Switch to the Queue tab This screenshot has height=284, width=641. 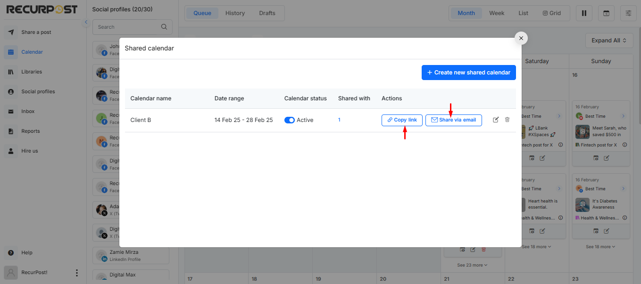pyautogui.click(x=202, y=13)
